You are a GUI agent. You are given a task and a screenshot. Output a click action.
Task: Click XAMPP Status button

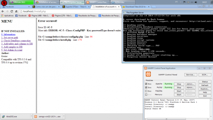point(205,82)
